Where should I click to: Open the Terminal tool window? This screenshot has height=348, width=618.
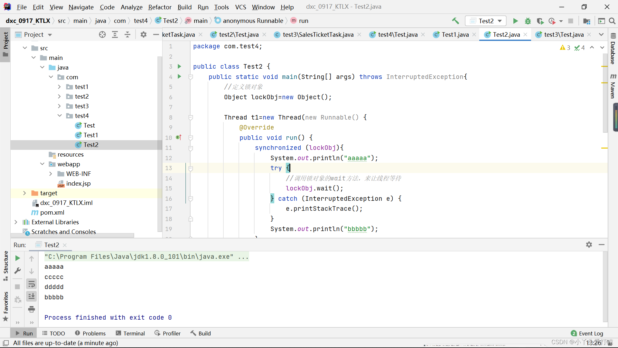[x=130, y=333]
